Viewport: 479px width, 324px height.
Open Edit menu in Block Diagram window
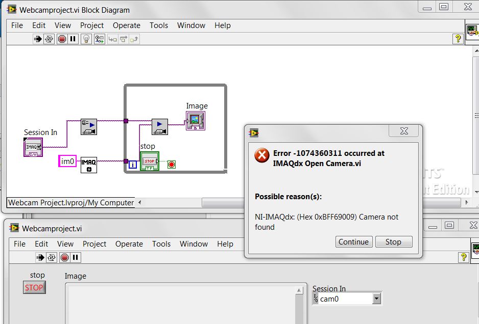[x=39, y=25]
